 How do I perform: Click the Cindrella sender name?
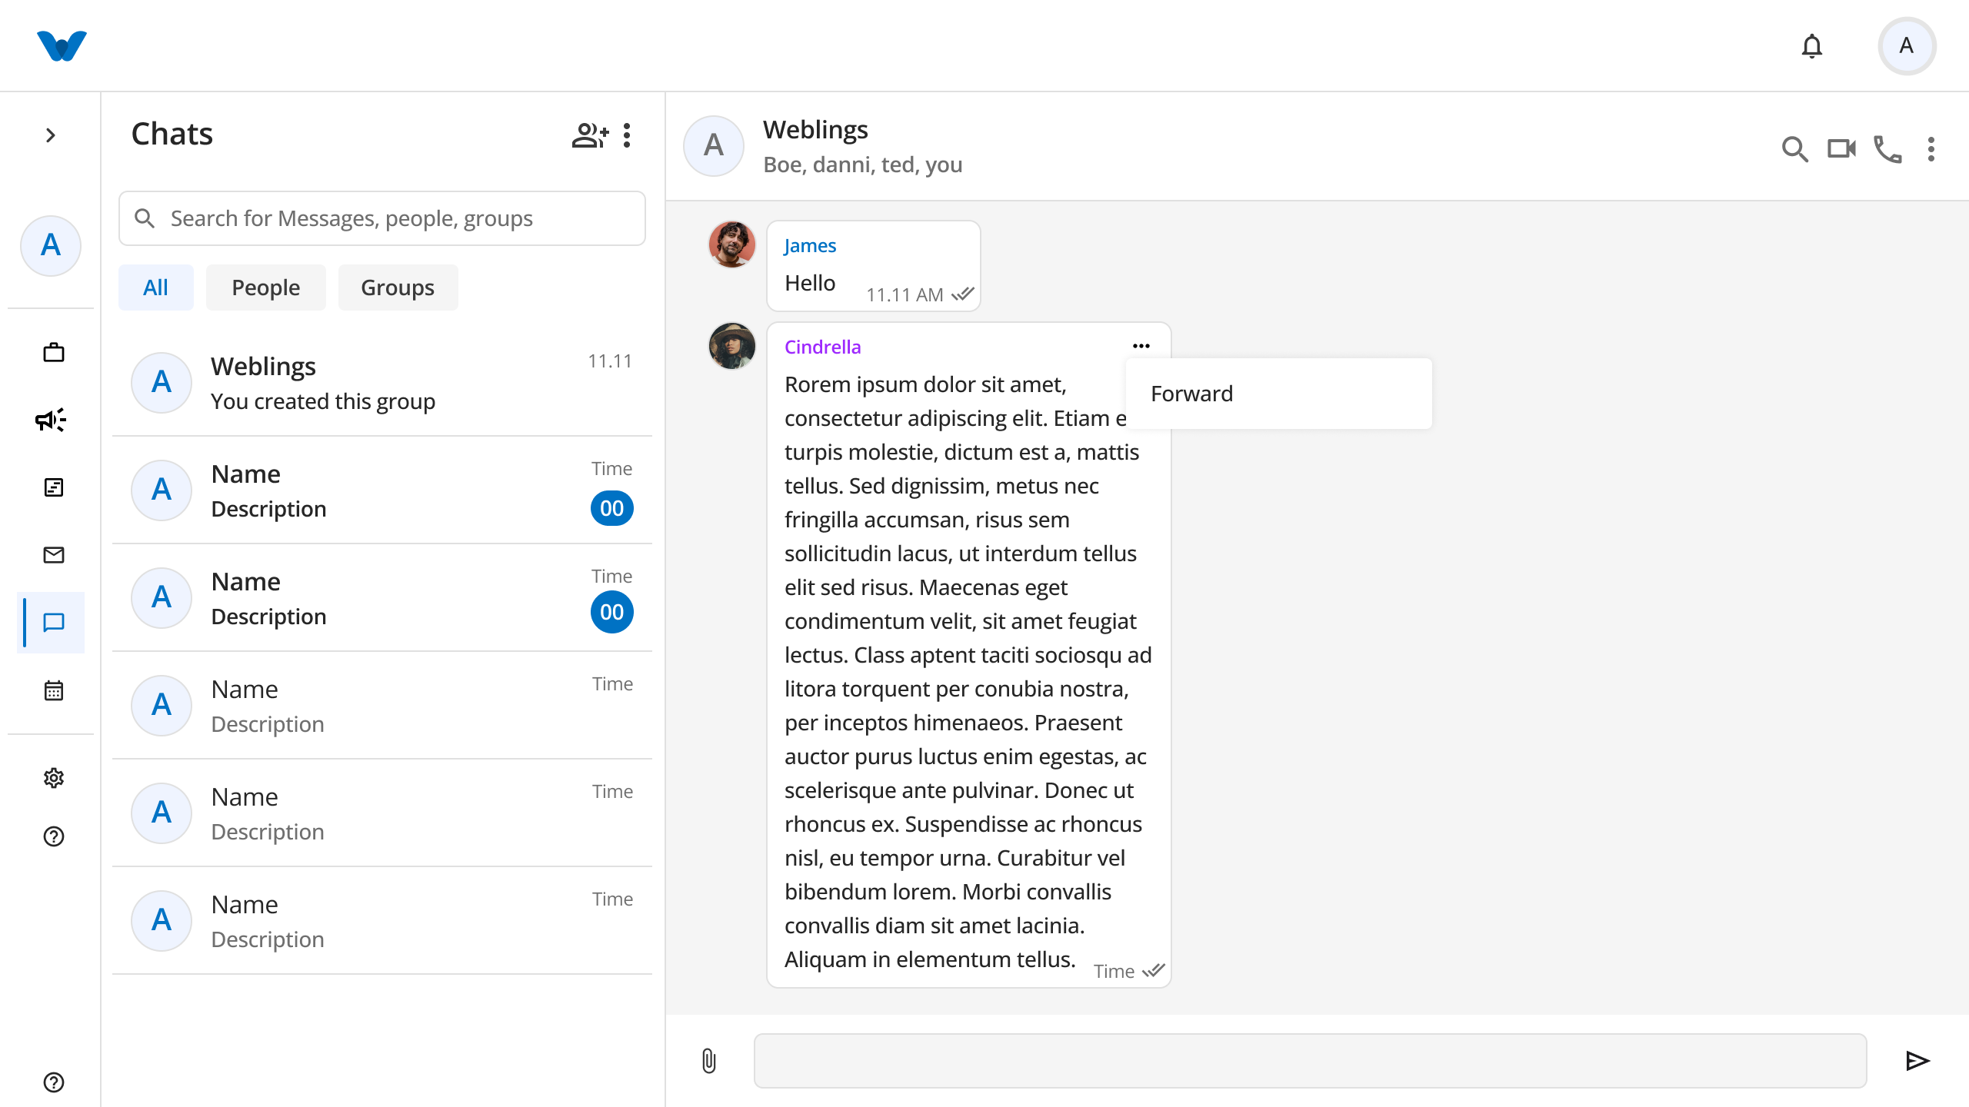click(822, 347)
